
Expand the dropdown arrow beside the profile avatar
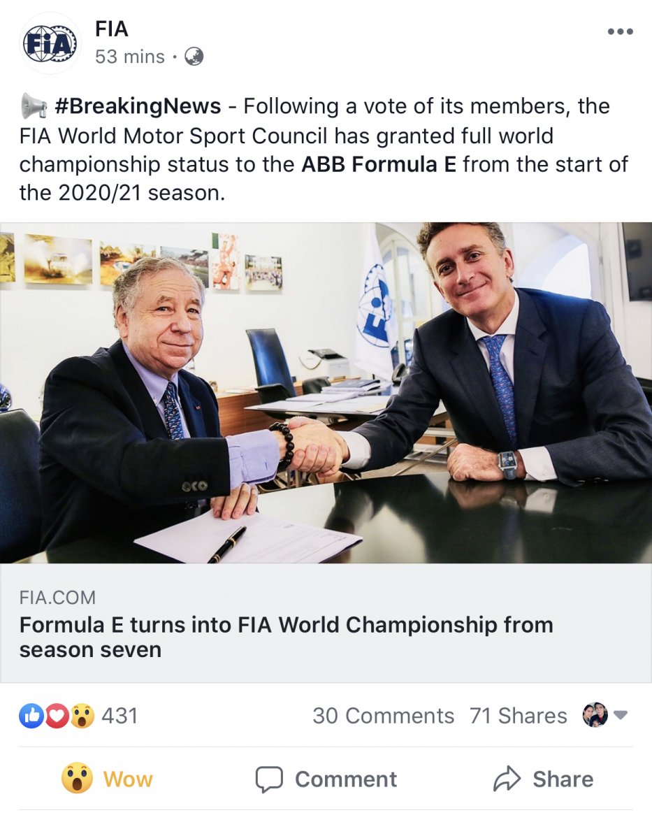click(621, 716)
